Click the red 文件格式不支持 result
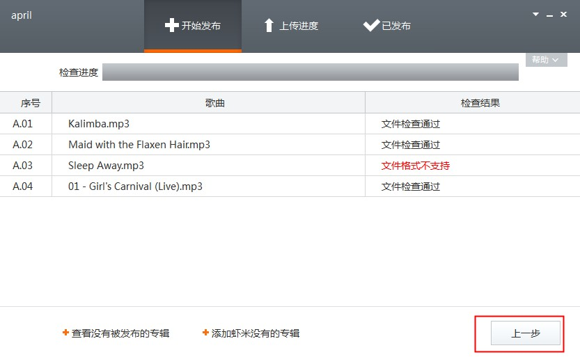The image size is (580, 357). coord(416,166)
